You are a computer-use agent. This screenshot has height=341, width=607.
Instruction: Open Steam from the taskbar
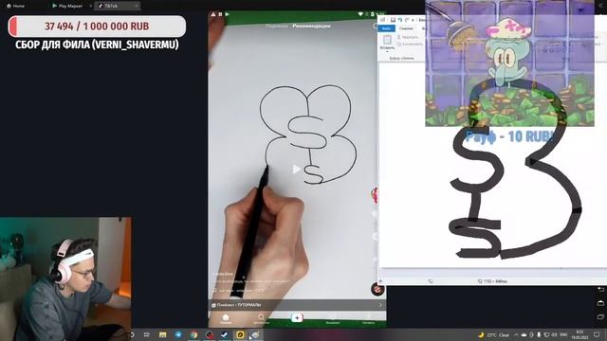pyautogui.click(x=225, y=334)
